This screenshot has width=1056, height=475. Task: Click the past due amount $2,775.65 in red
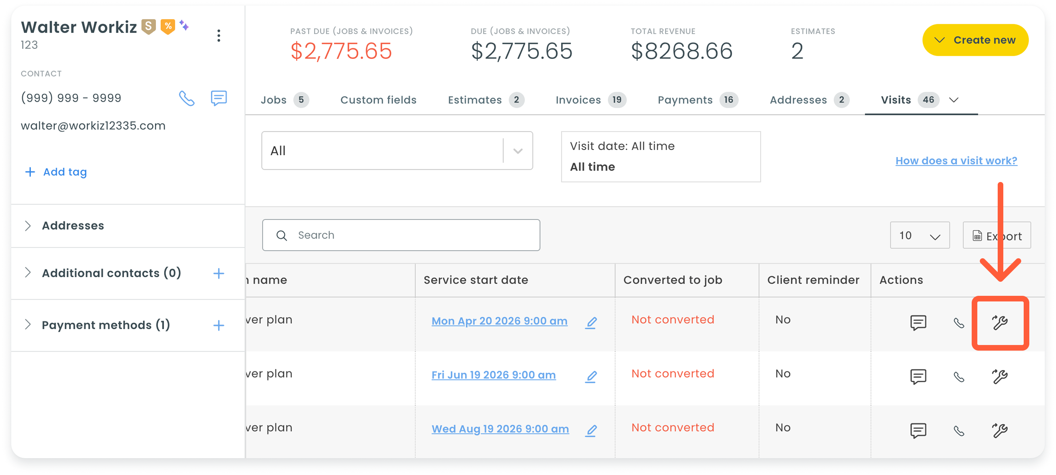(x=341, y=51)
